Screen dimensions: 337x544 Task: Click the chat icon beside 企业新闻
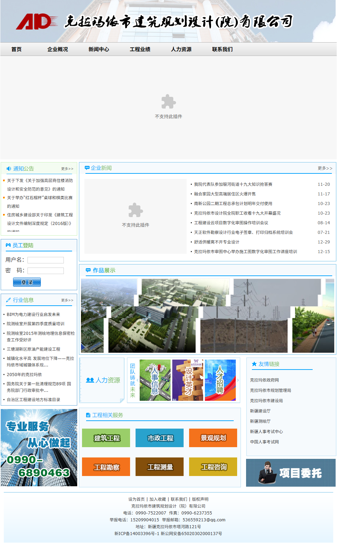pos(87,168)
